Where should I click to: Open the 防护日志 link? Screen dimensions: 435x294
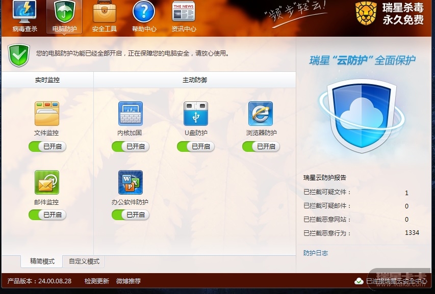(x=316, y=253)
